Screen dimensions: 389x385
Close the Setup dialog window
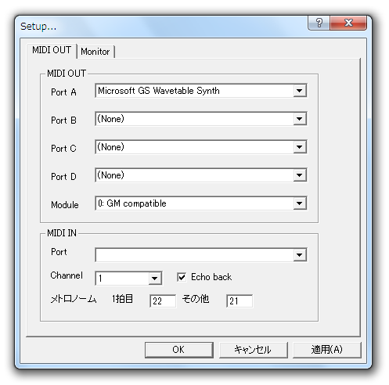pyautogui.click(x=348, y=23)
